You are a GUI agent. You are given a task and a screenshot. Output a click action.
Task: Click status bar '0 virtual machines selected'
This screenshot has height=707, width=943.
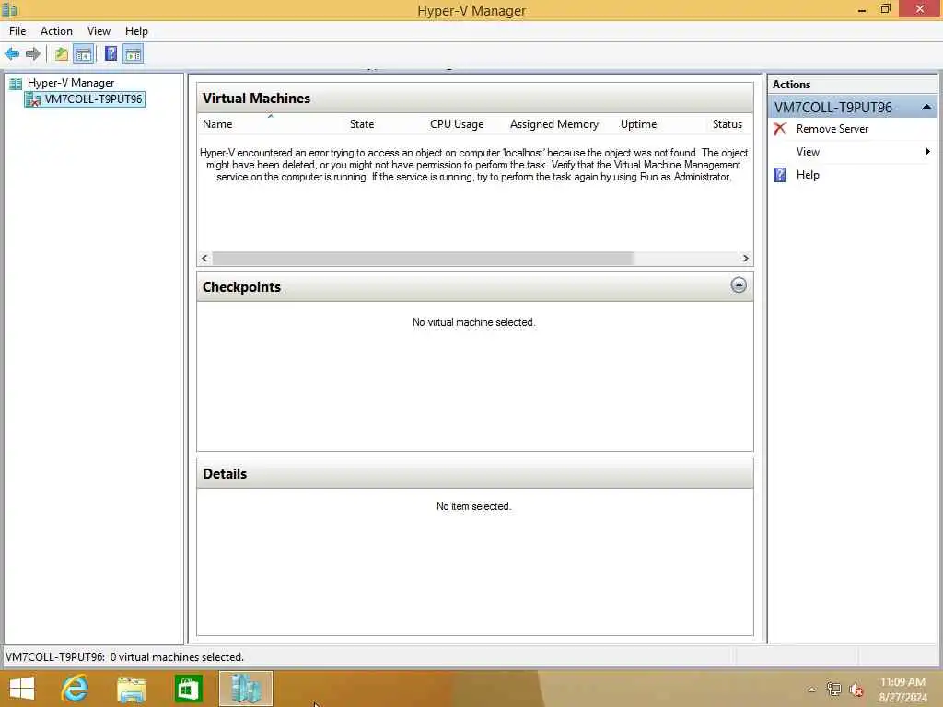[177, 657]
